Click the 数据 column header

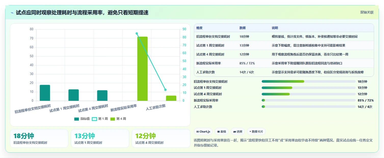[243, 28]
